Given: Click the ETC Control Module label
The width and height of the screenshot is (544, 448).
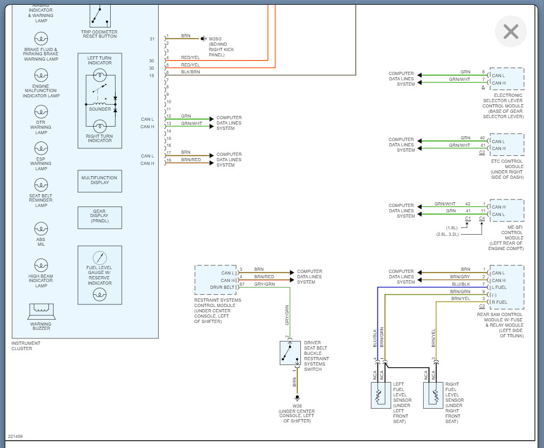Looking at the screenshot, I should (x=507, y=169).
